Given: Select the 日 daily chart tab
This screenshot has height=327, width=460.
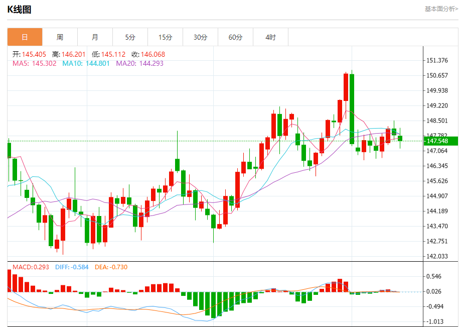Looking at the screenshot, I should pos(25,37).
